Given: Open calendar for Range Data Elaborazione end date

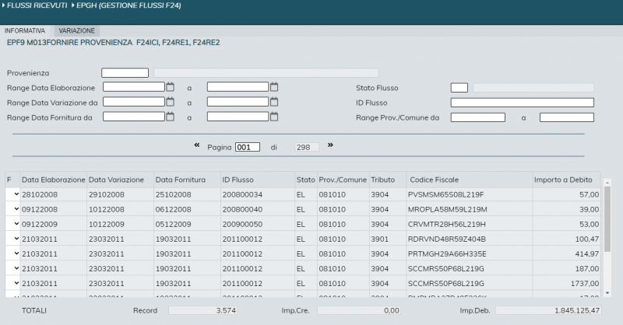Looking at the screenshot, I should 274,88.
